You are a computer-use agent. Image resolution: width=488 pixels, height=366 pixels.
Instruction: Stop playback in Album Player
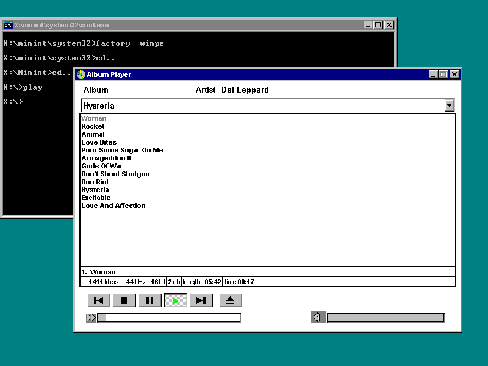tap(124, 300)
